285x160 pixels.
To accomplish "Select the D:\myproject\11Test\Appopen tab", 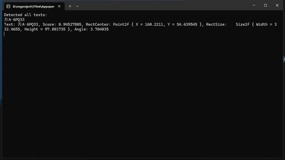I will 34,6.
